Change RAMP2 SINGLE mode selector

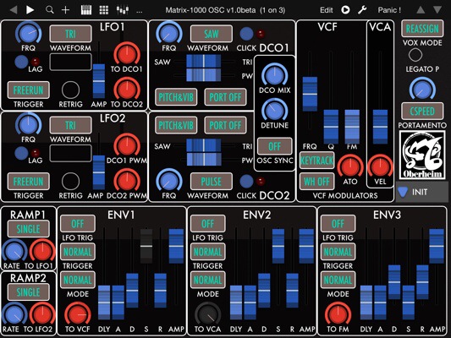click(28, 292)
